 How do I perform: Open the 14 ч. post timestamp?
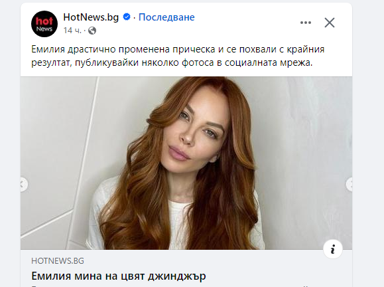point(72,31)
